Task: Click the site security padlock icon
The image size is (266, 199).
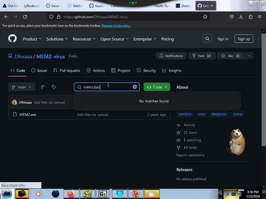Action: [59, 17]
